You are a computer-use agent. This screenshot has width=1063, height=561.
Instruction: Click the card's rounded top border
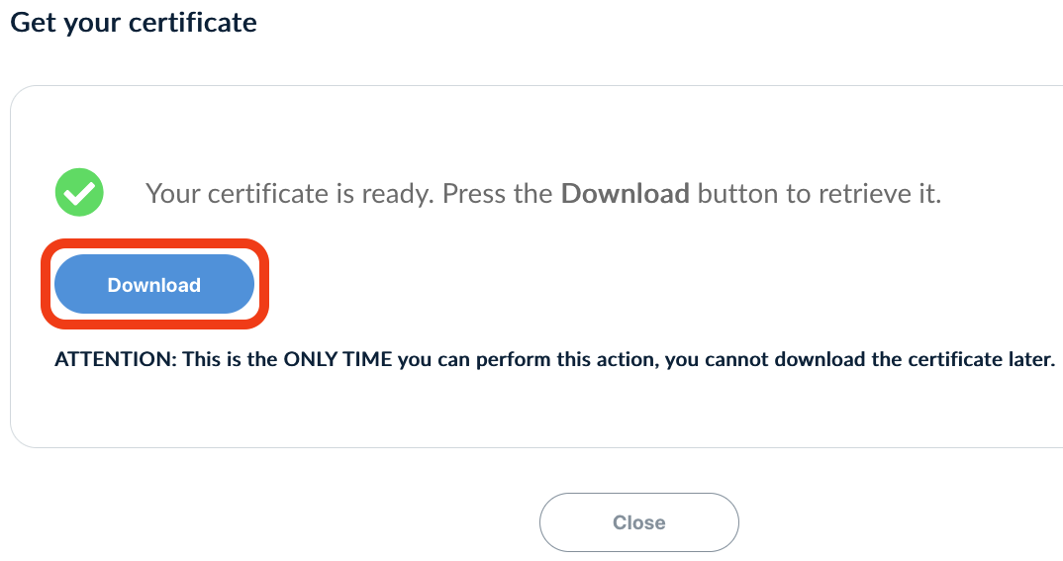[x=542, y=86]
